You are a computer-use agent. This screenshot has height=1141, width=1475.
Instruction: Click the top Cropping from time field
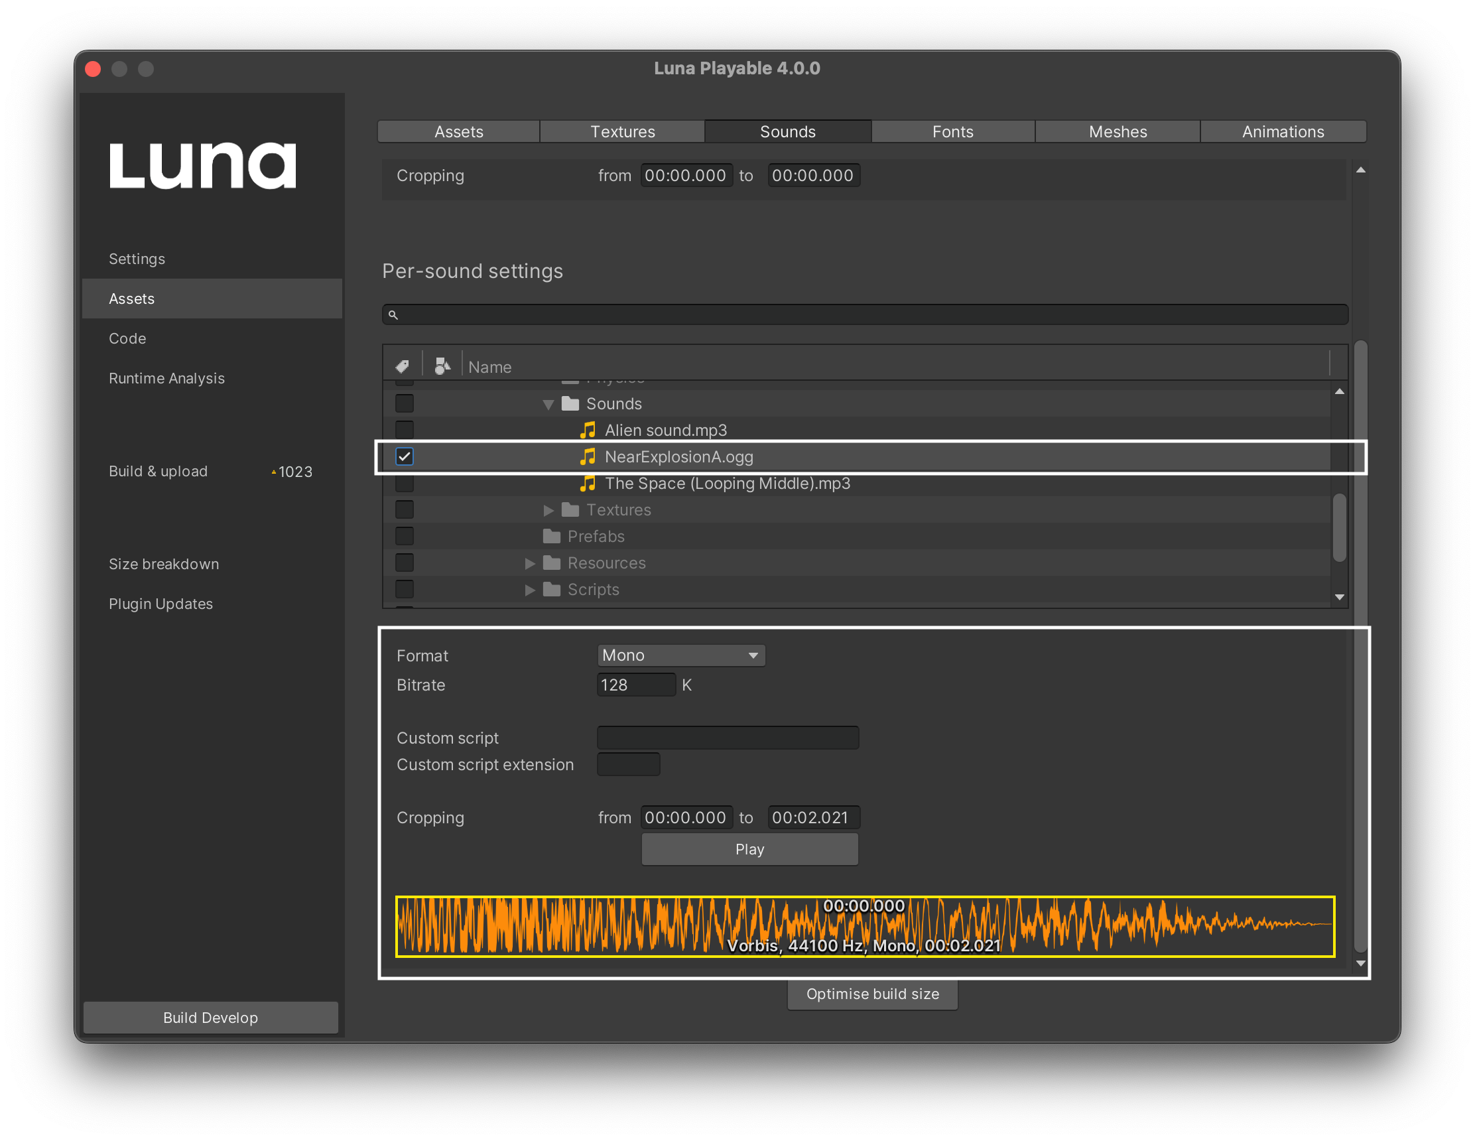pos(686,176)
